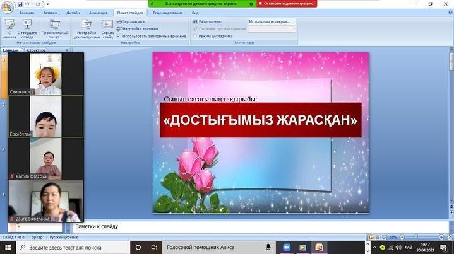The width and height of the screenshot is (454, 254).
Task: Undo the last action in quick access toolbar
Action: click(27, 4)
